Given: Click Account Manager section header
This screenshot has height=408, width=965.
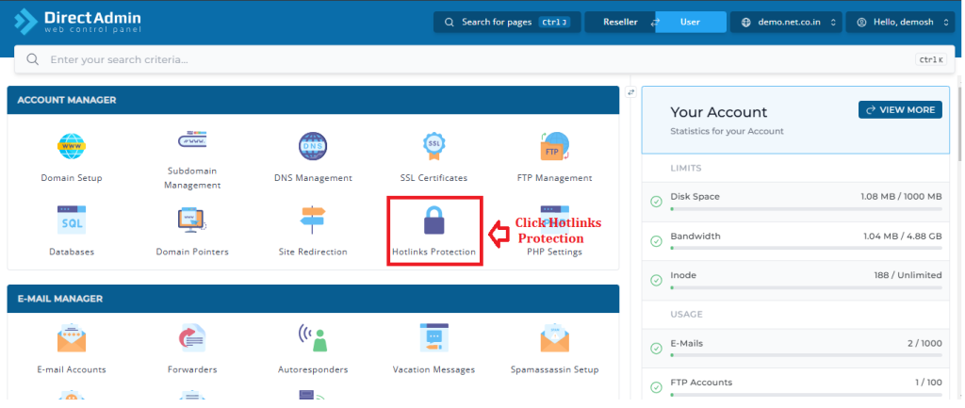Looking at the screenshot, I should click(x=313, y=100).
